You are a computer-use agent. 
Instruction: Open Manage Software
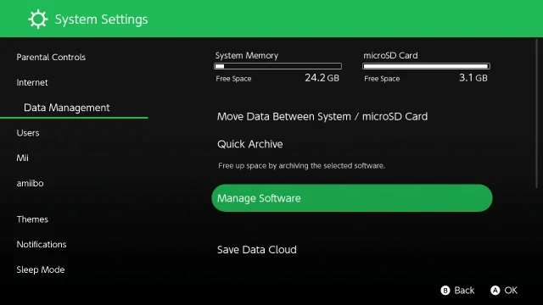(352, 198)
